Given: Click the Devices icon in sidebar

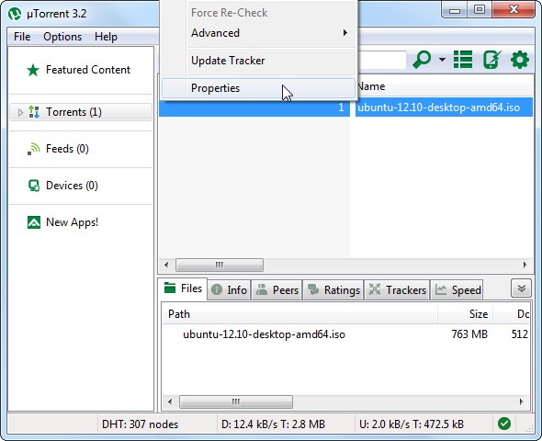Looking at the screenshot, I should (x=34, y=186).
